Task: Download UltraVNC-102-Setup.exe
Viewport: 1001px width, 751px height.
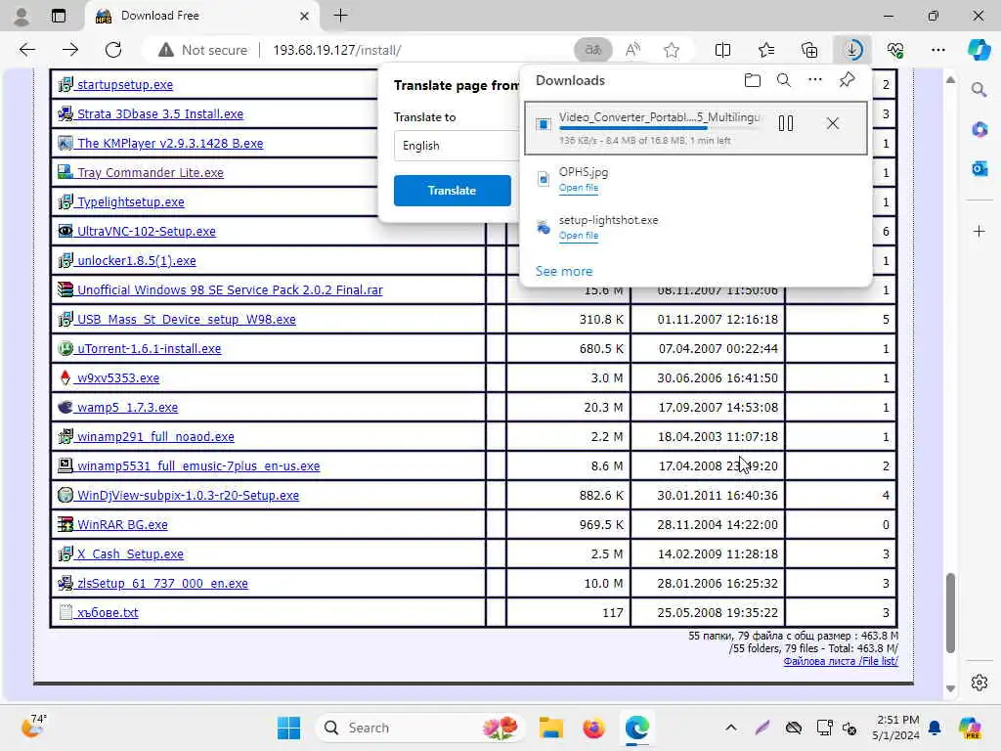Action: (147, 231)
